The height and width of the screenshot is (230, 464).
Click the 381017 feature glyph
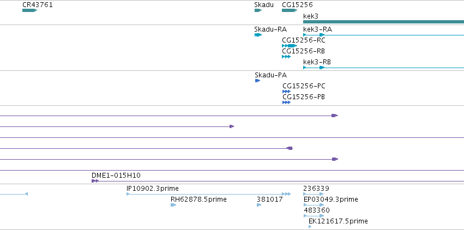pyautogui.click(x=259, y=205)
